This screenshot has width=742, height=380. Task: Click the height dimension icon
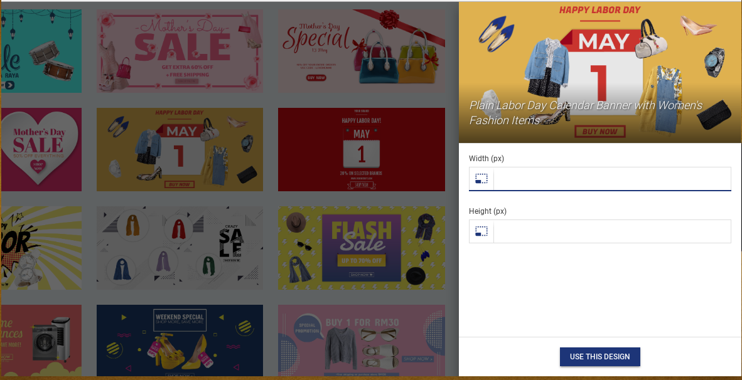click(481, 231)
